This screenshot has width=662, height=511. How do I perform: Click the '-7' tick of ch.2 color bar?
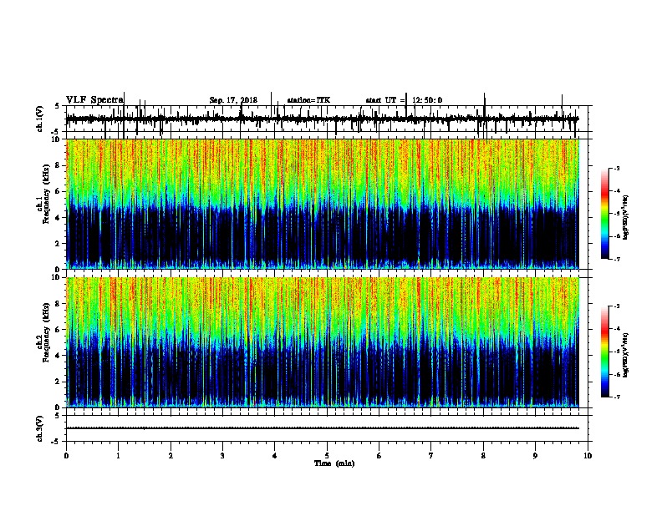pos(617,397)
